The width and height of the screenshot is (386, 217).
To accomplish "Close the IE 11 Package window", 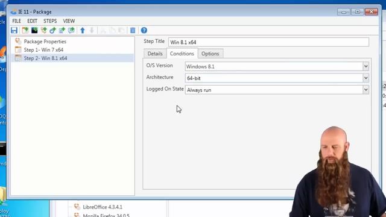I will [x=372, y=12].
